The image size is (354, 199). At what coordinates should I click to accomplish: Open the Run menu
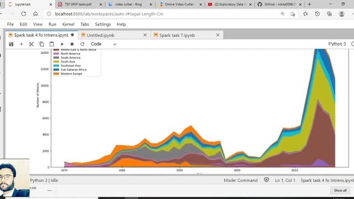pos(52,24)
